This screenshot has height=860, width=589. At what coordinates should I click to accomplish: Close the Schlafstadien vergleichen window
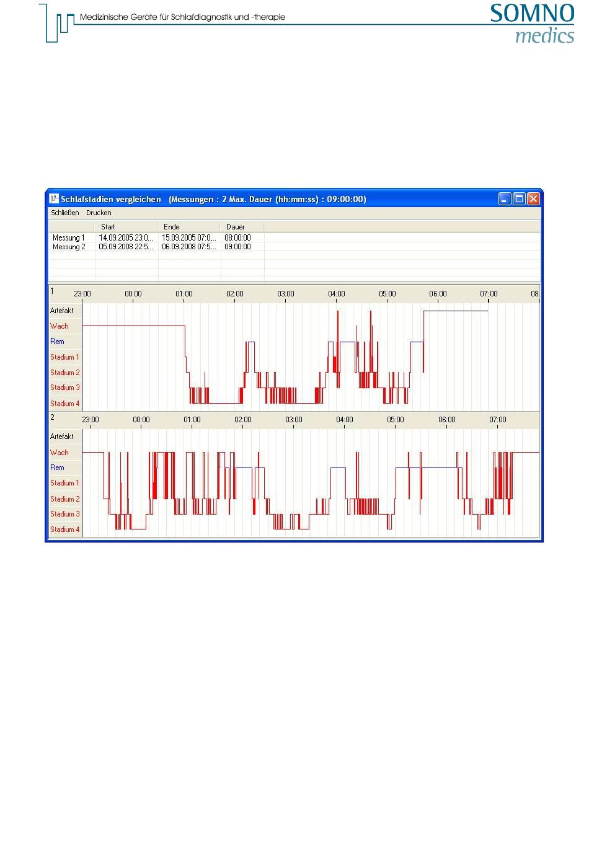pyautogui.click(x=533, y=199)
